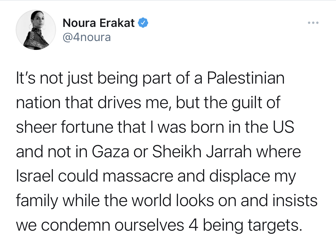Open the @4noura handle link
The height and width of the screenshot is (244, 336).
pyautogui.click(x=87, y=37)
